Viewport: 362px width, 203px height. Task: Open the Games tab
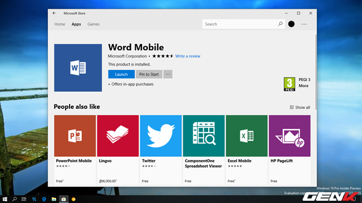coord(93,24)
